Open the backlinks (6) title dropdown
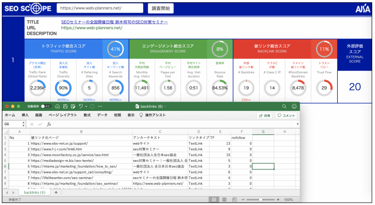 pos(165,106)
